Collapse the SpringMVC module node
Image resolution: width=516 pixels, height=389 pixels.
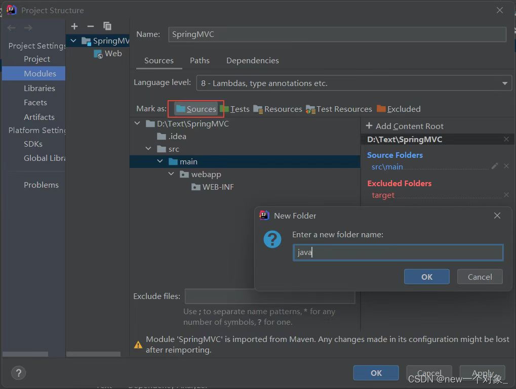tap(73, 41)
